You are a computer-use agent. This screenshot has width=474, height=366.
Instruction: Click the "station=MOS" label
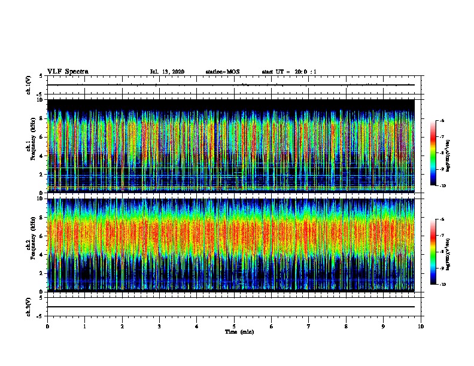(223, 72)
